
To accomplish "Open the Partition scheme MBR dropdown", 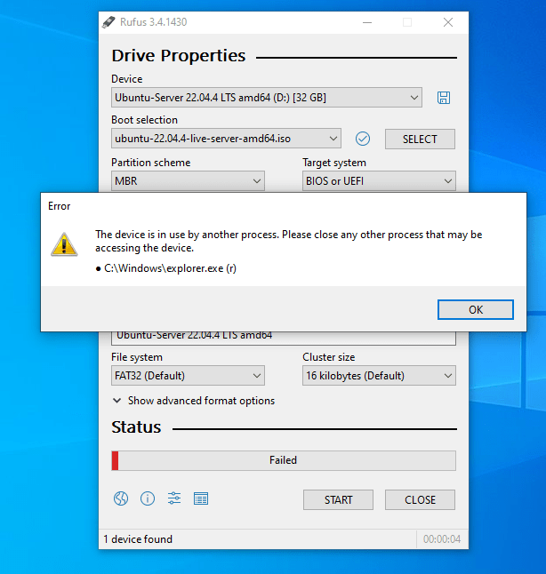I will [188, 181].
